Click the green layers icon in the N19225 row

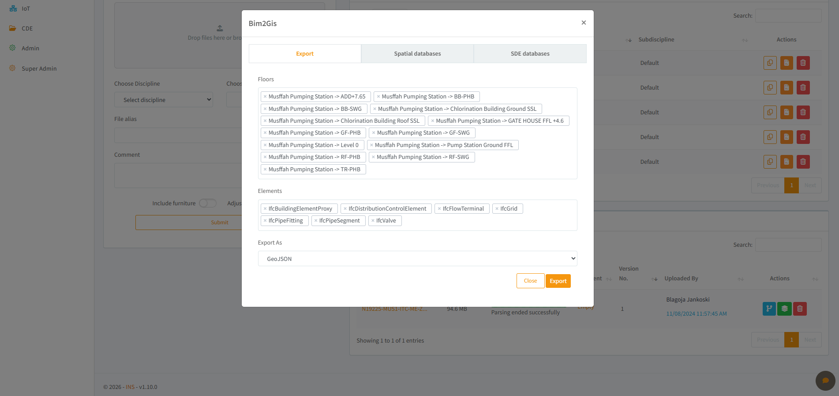tap(784, 309)
